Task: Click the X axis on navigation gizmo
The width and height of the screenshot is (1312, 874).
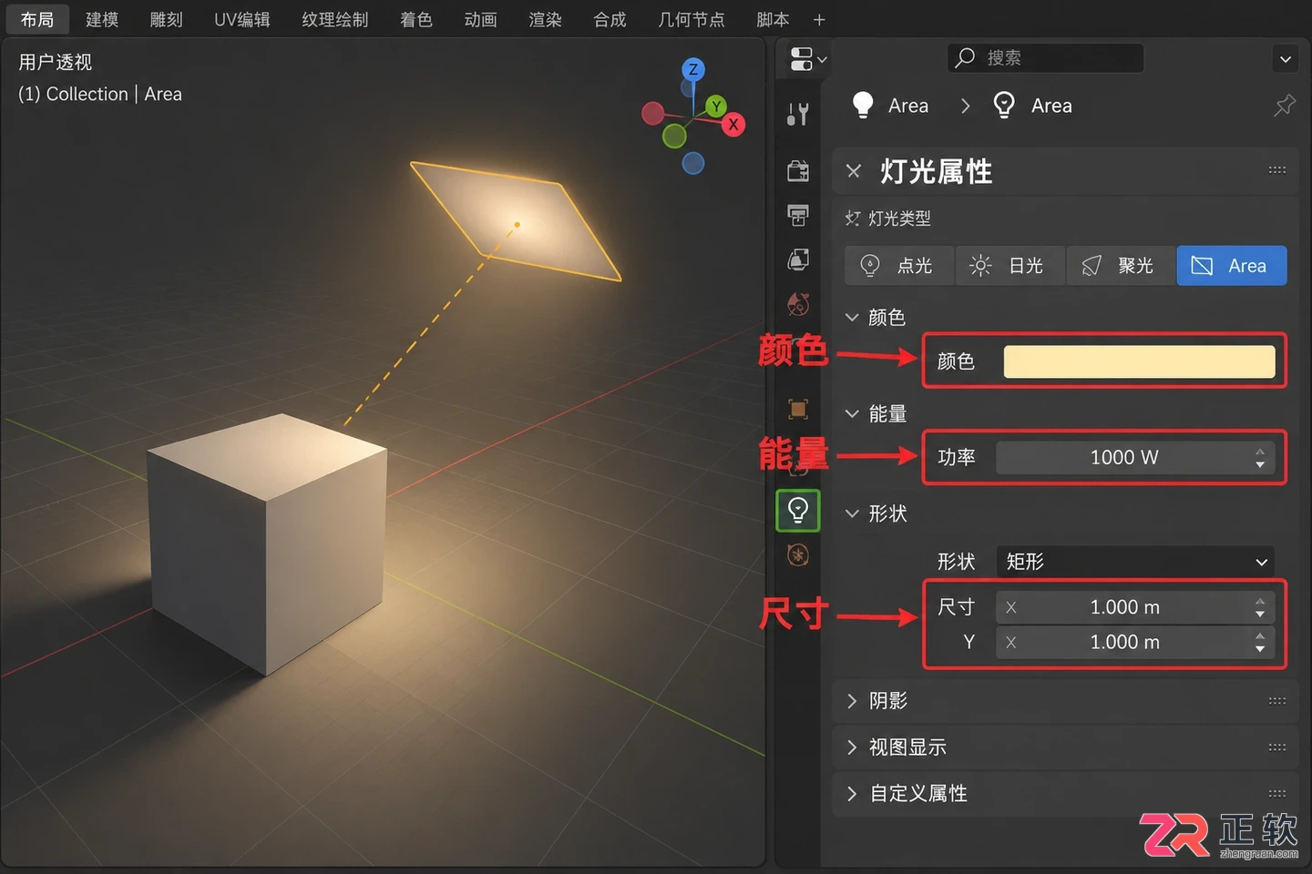Action: [x=733, y=125]
